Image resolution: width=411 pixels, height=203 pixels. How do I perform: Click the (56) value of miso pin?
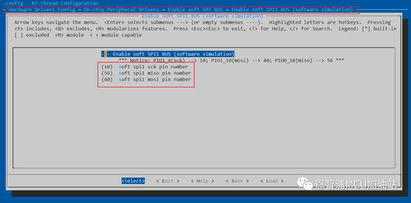[107, 73]
